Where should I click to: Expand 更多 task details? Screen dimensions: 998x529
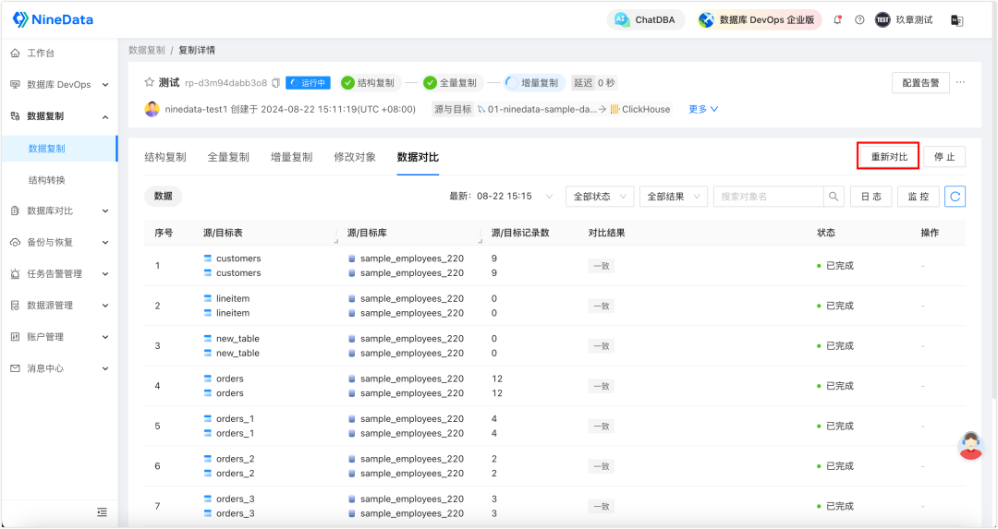tap(703, 109)
